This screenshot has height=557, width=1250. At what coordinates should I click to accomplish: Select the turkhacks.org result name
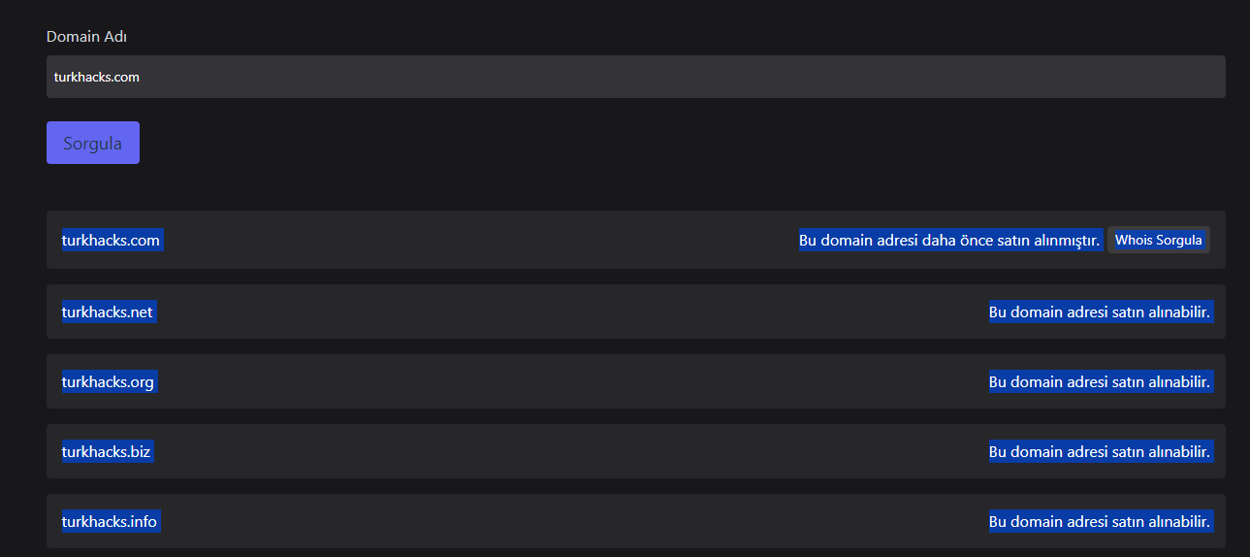109,381
